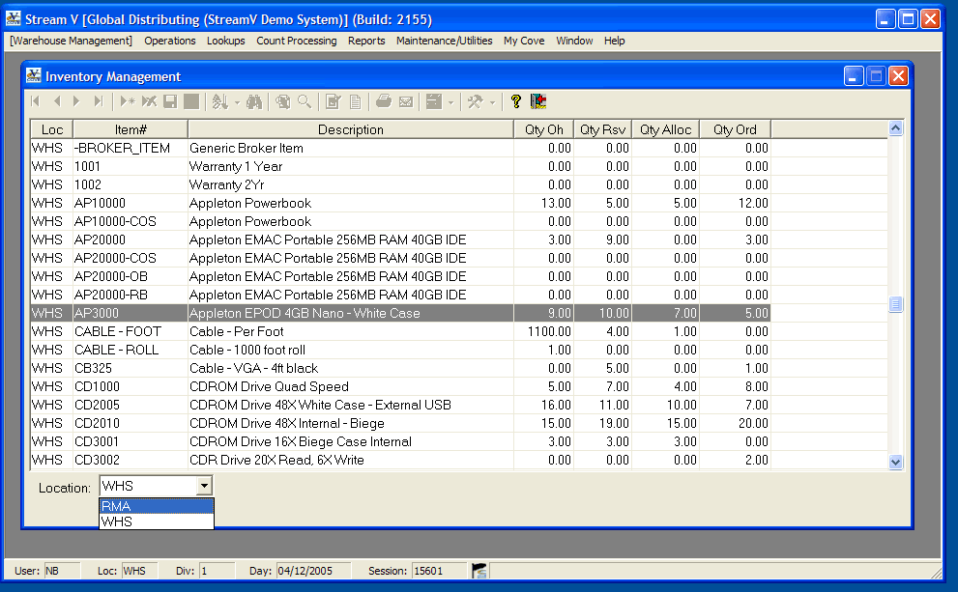Click the document page icon
958x592 pixels.
(x=355, y=101)
